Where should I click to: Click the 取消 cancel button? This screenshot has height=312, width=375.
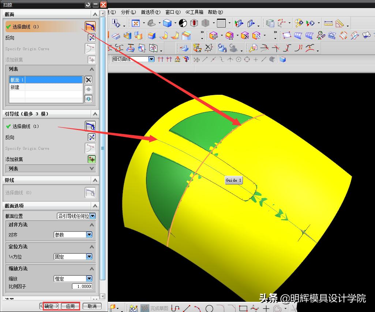coord(91,306)
